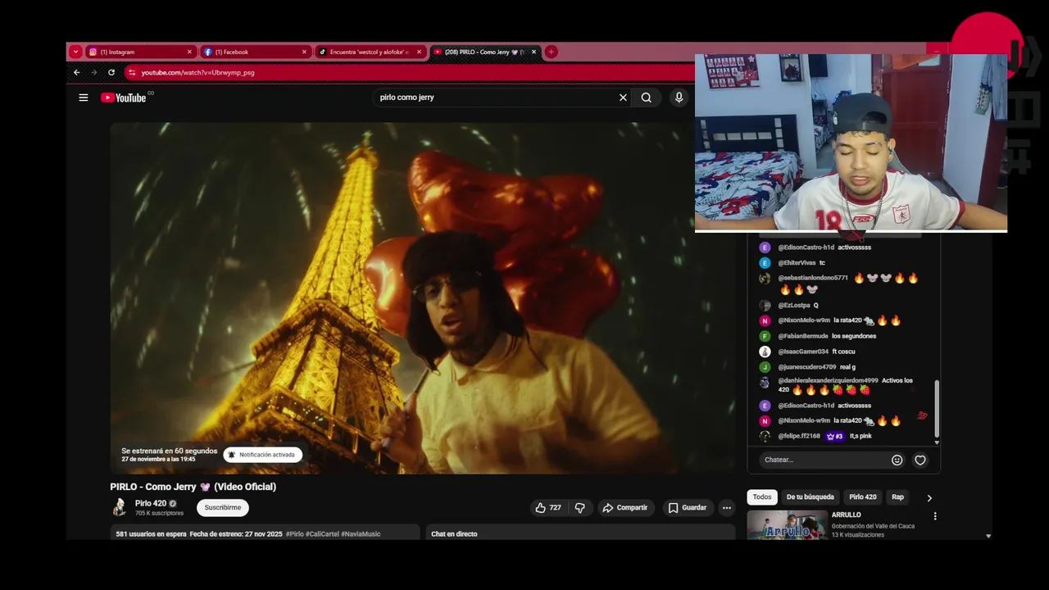Viewport: 1049px width, 590px height.
Task: Close the PIRLO - Como Jerry tab
Action: click(534, 52)
